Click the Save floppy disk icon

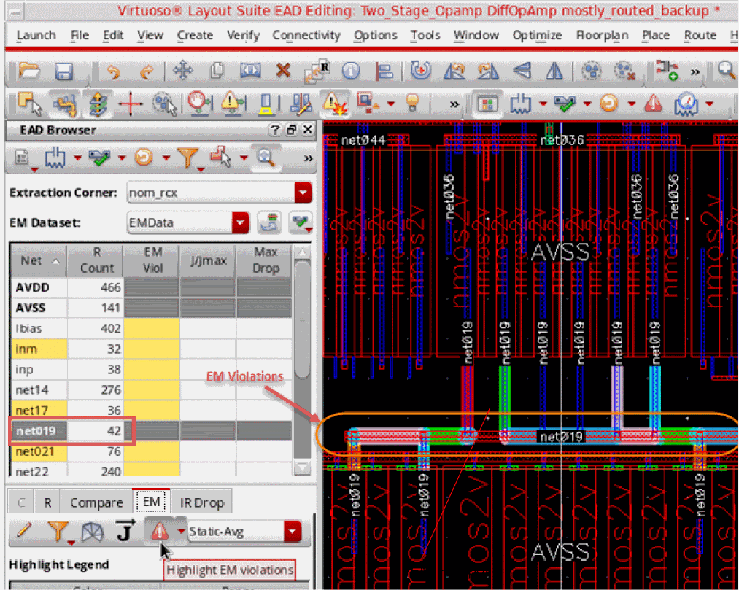(x=64, y=71)
